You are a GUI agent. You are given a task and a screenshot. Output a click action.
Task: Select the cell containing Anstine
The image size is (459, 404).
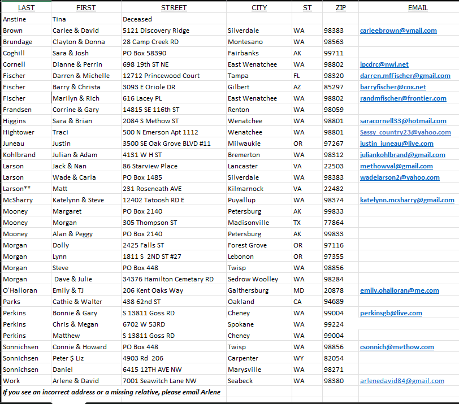click(x=27, y=19)
